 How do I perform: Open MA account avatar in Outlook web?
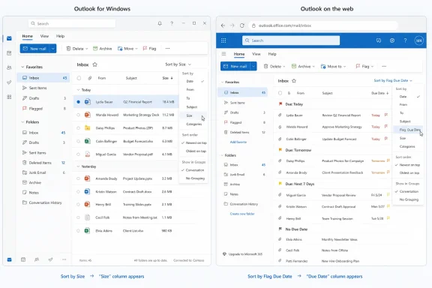pyautogui.click(x=418, y=40)
